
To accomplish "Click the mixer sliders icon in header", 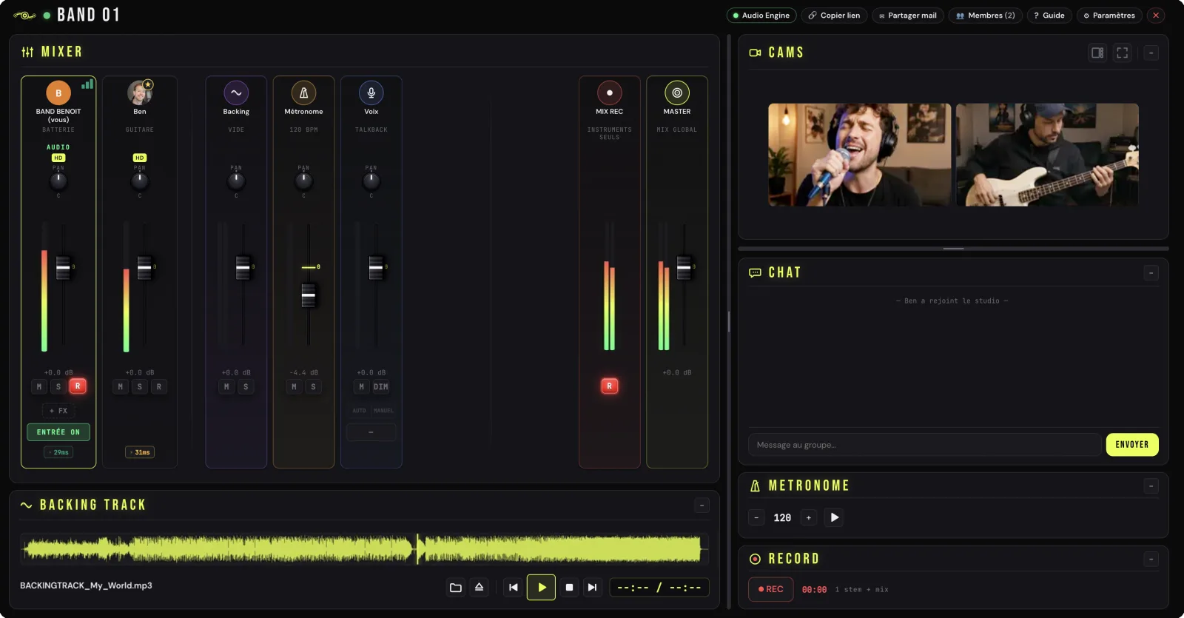I will click(27, 52).
